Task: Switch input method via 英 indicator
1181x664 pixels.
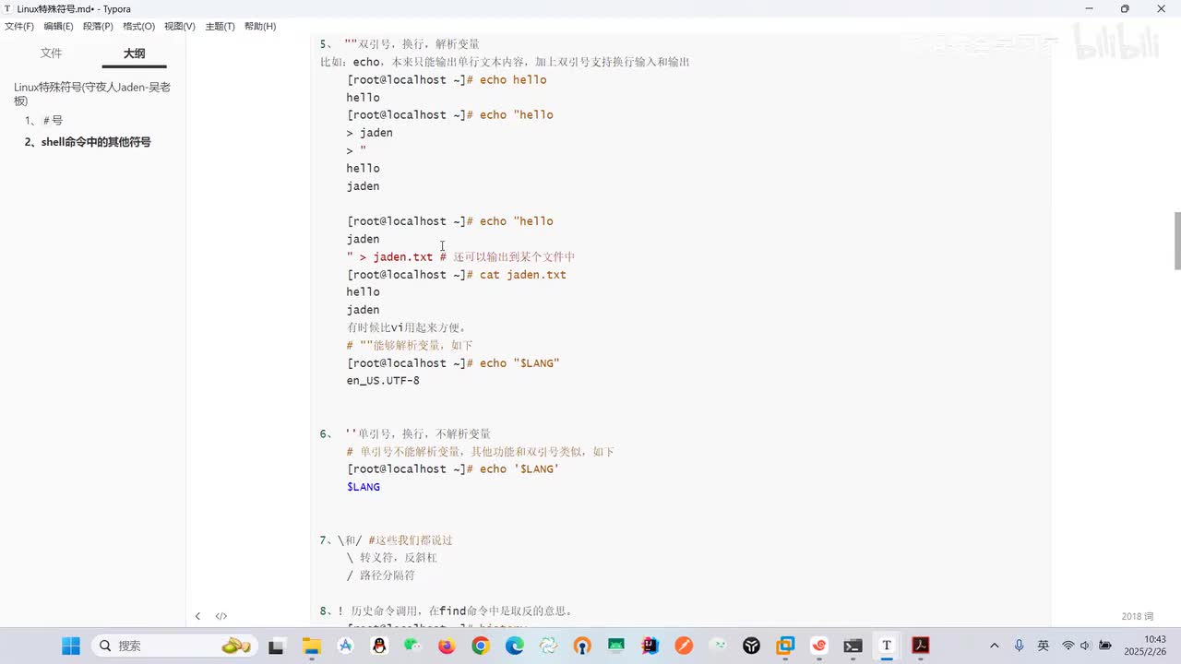Action: [1044, 646]
